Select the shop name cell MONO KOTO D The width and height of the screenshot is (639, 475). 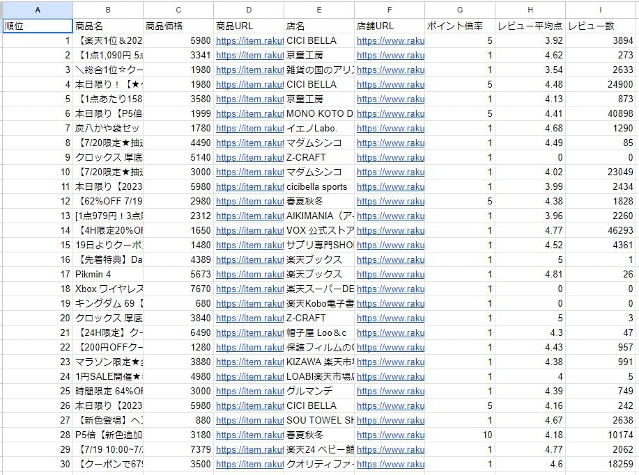(319, 114)
